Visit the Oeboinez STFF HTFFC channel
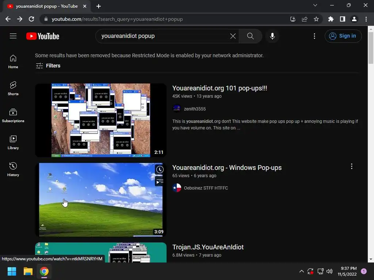This screenshot has width=374, height=280. [x=206, y=188]
